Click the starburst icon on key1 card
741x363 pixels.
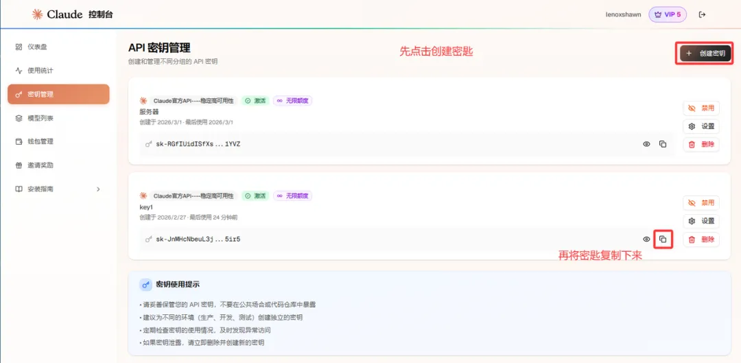pos(143,196)
